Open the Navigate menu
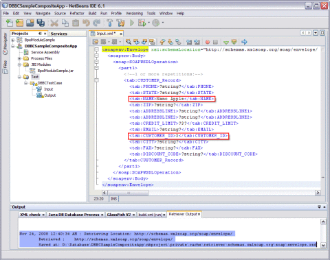Screen dimensions: 330x260 pos(43,13)
